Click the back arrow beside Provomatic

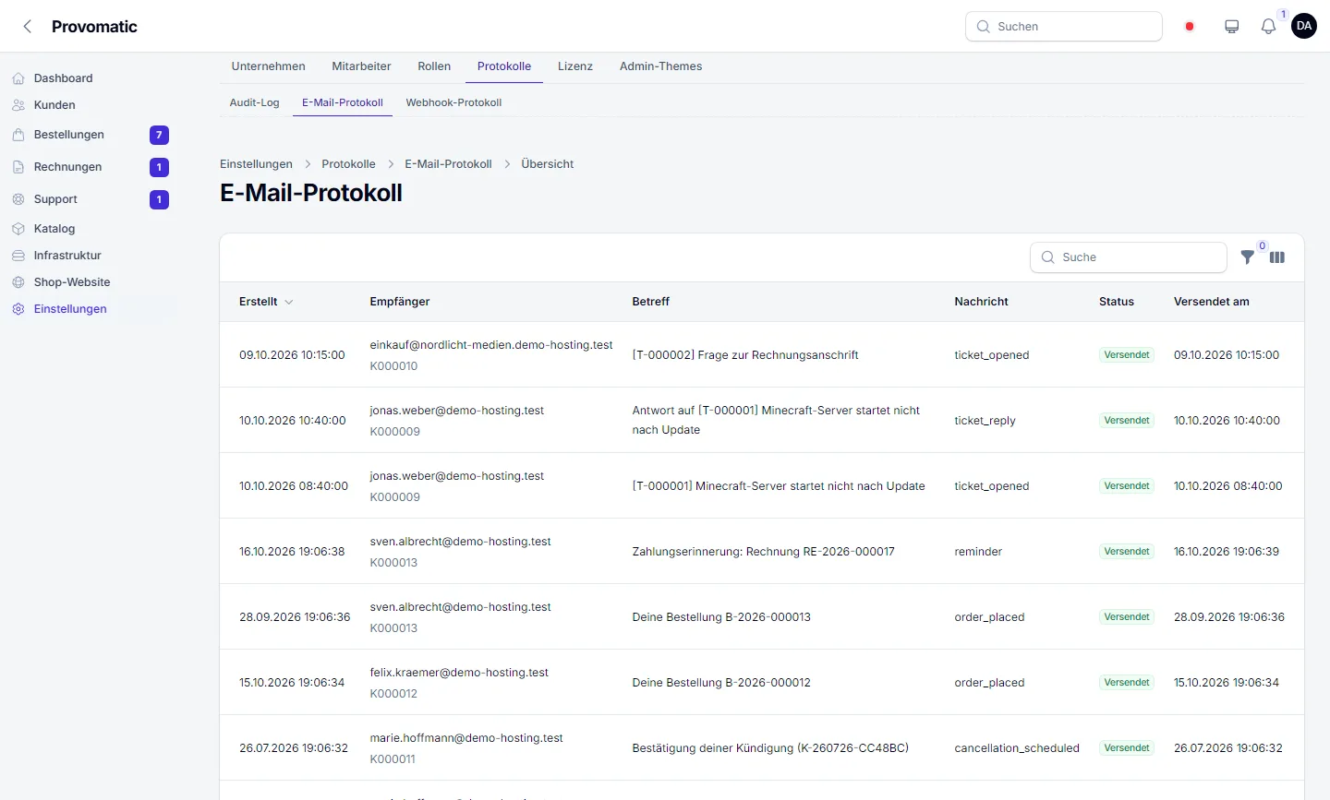coord(28,27)
